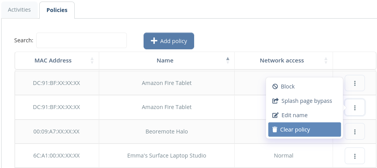Image resolution: width=377 pixels, height=168 pixels.
Task: Select the Policies tab
Action: (x=57, y=10)
